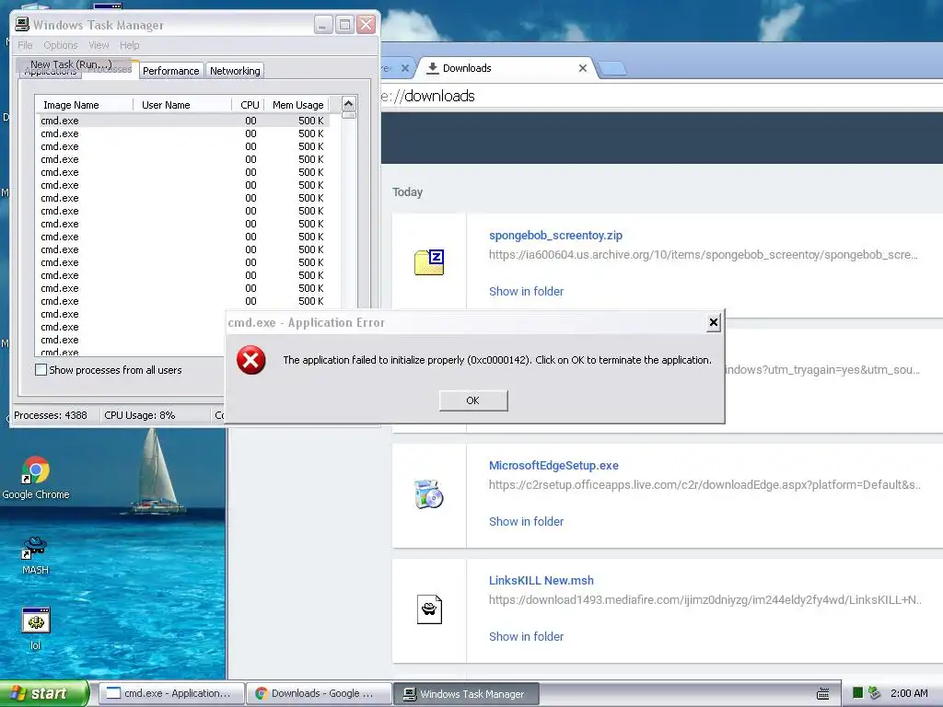943x707 pixels.
Task: Click the Today heading in Downloads
Action: click(x=407, y=191)
